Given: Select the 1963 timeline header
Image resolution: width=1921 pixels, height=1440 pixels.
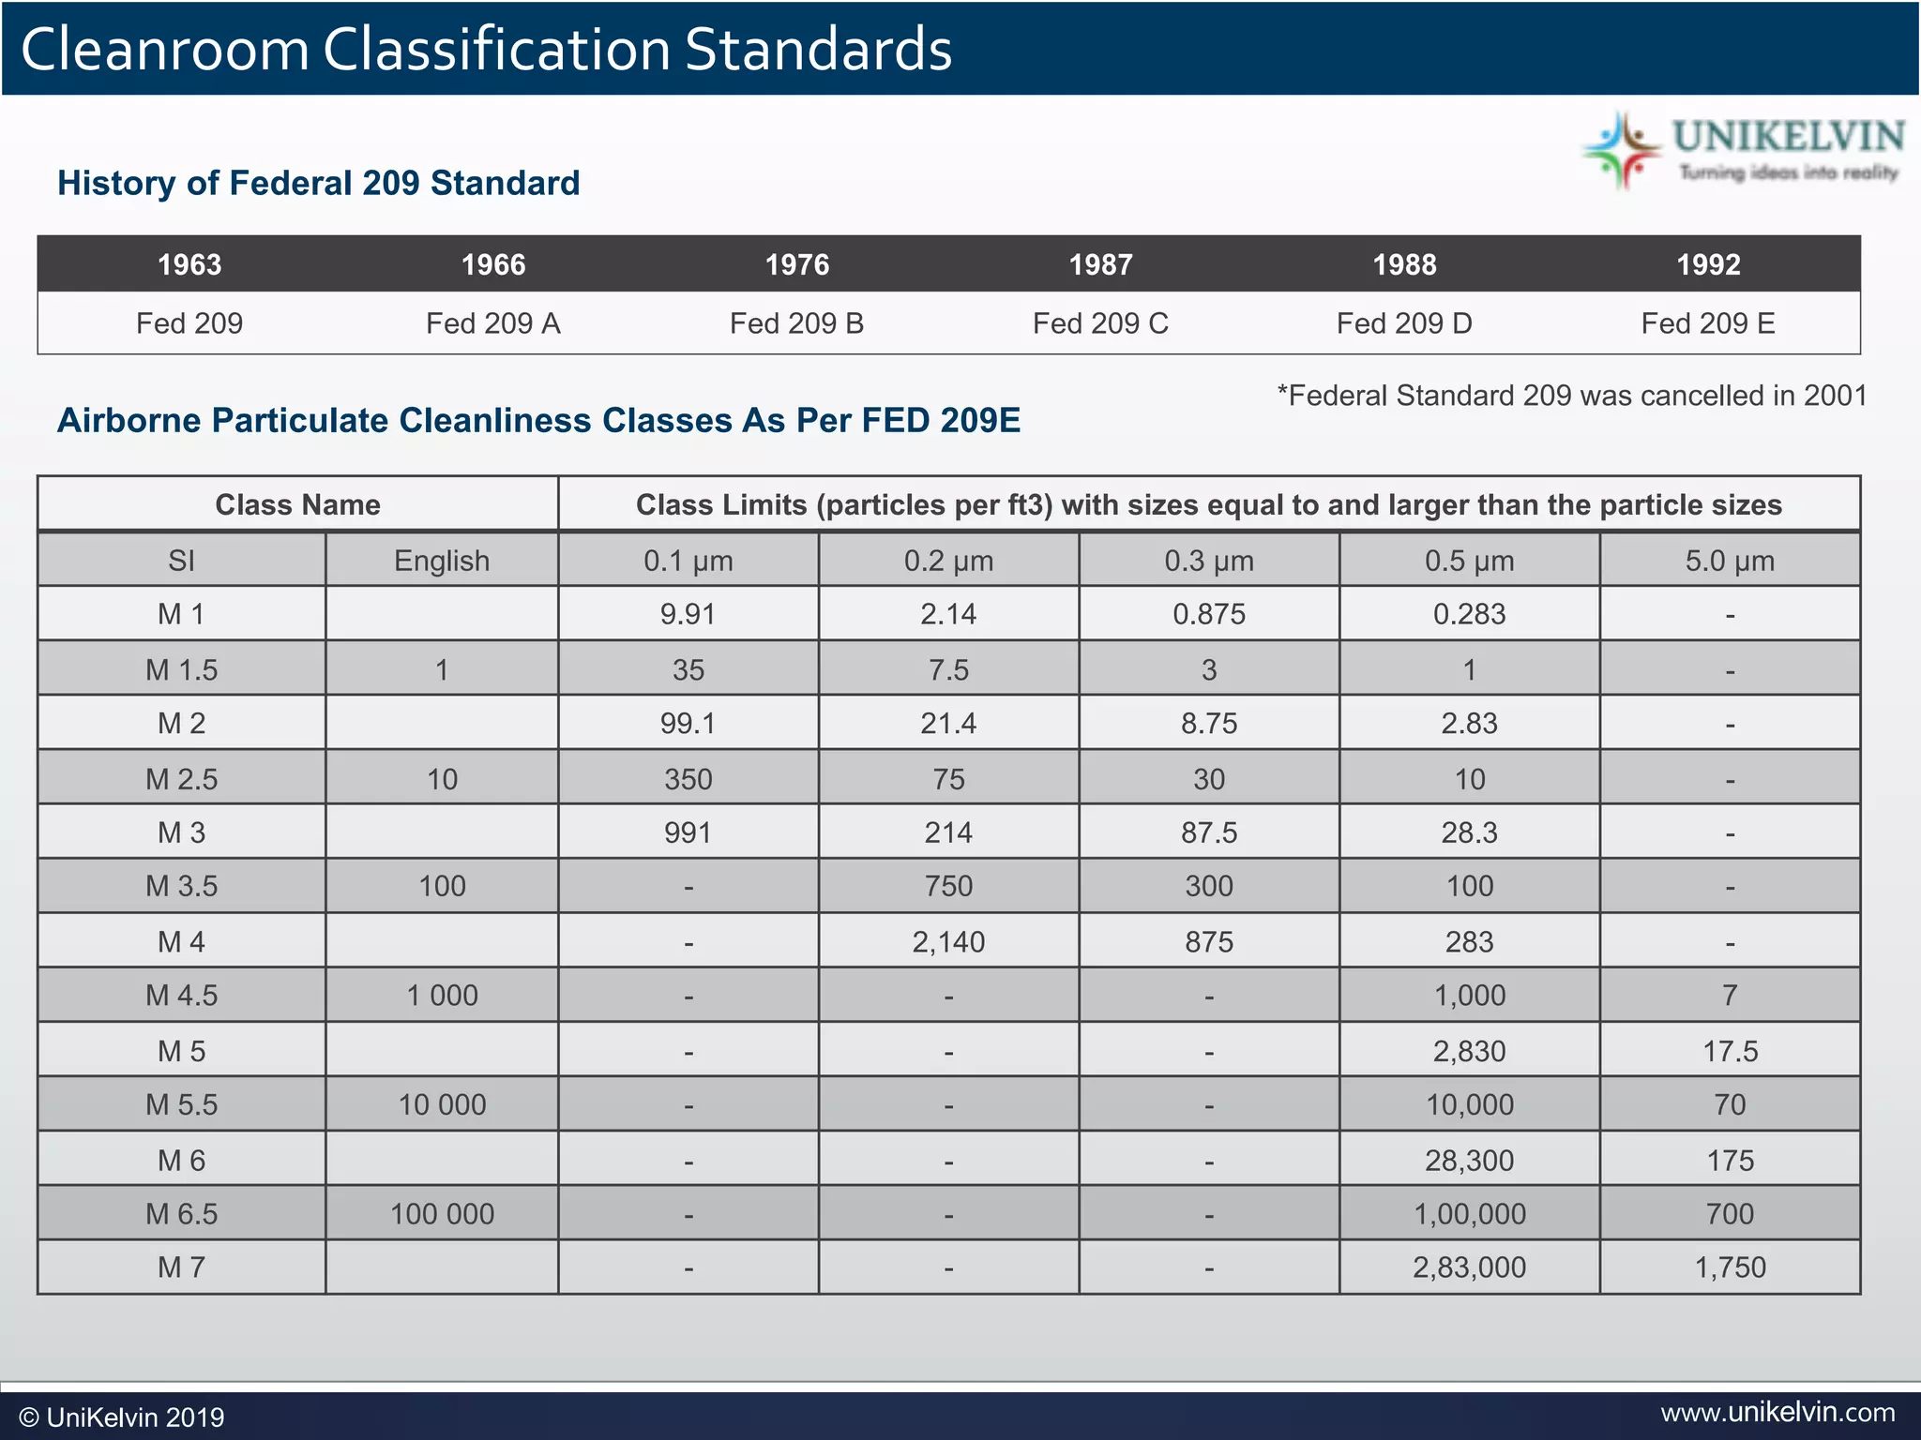Looking at the screenshot, I should (x=189, y=264).
